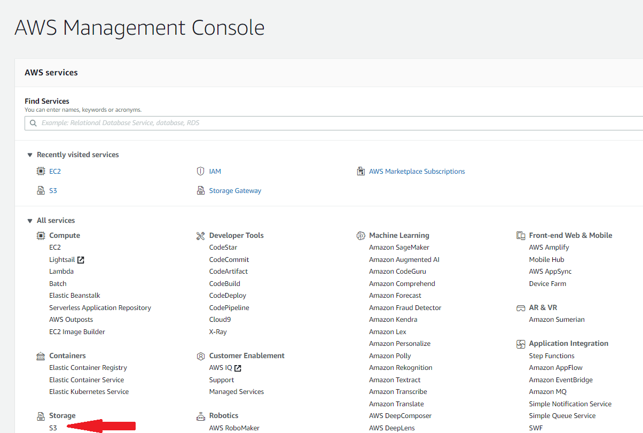Open the Lambda service

(61, 272)
